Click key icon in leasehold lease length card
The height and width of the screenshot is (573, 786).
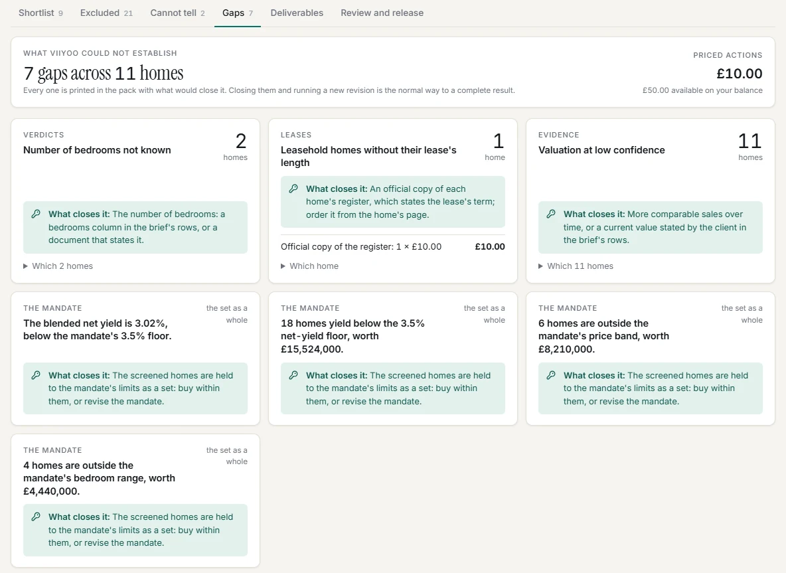click(x=293, y=189)
